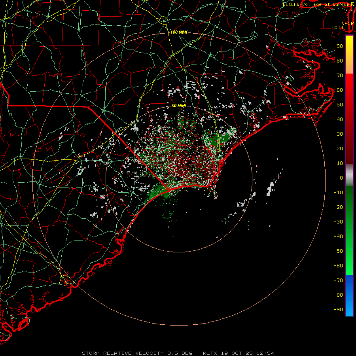Viewport: 356px width, 356px height.
Task: Click the [KT] units label
Action: click(x=338, y=27)
